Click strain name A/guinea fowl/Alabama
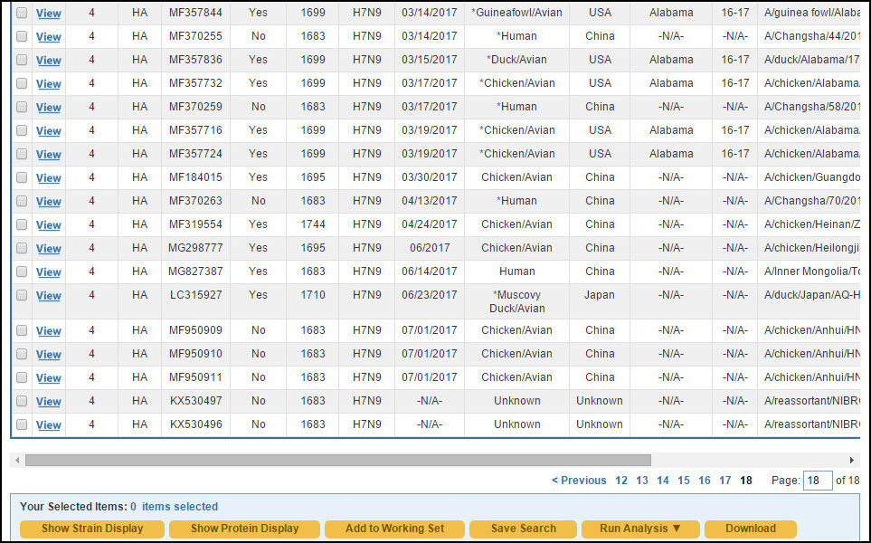The image size is (871, 543). click(x=812, y=13)
